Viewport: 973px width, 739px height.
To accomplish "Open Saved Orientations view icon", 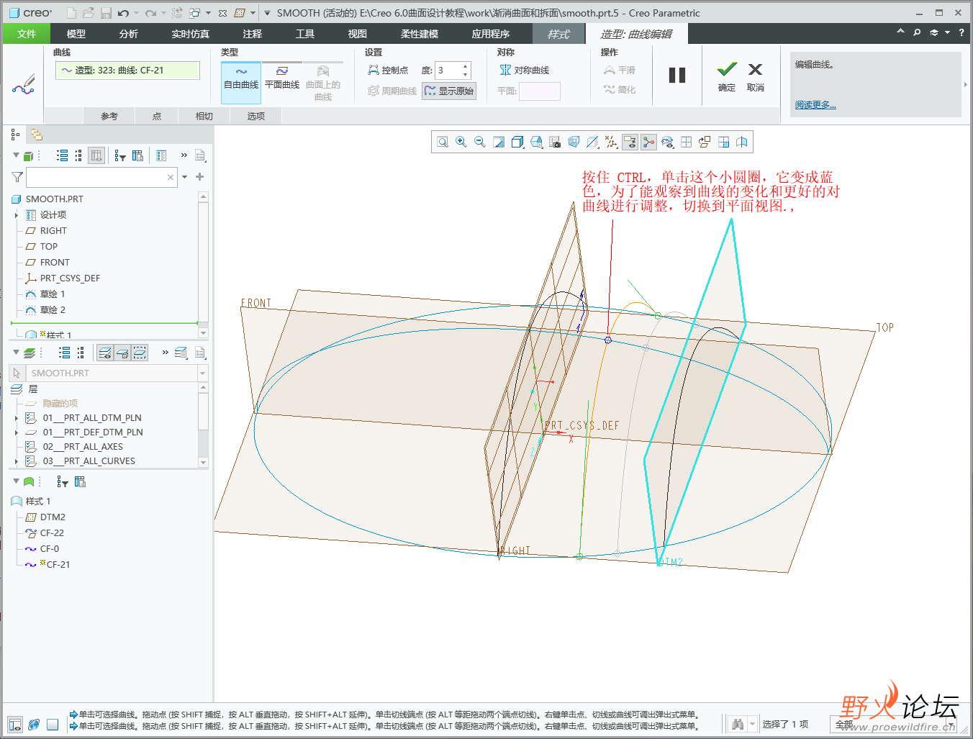I will point(536,142).
